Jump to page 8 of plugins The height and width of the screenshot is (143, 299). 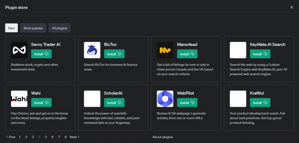(66, 137)
